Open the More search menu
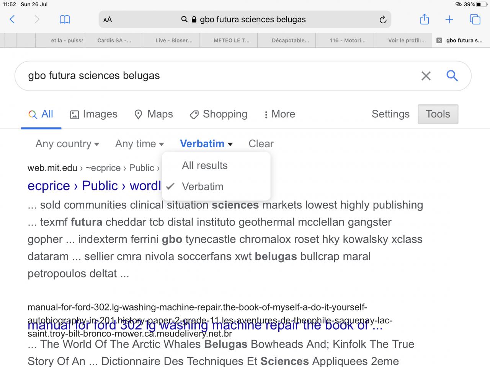490x367 pixels. pyautogui.click(x=280, y=114)
